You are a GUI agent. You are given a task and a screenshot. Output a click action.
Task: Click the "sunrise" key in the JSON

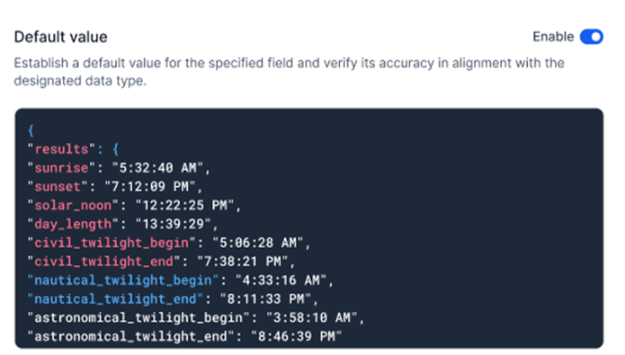pyautogui.click(x=61, y=168)
